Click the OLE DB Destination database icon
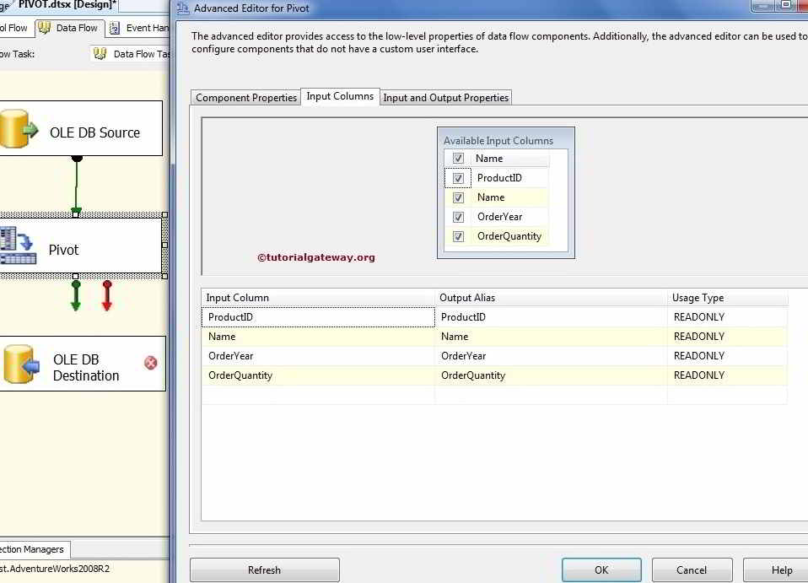 pyautogui.click(x=19, y=364)
